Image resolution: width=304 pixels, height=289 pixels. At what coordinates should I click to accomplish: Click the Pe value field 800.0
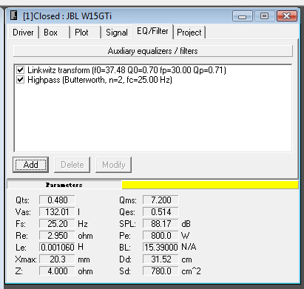(x=161, y=235)
